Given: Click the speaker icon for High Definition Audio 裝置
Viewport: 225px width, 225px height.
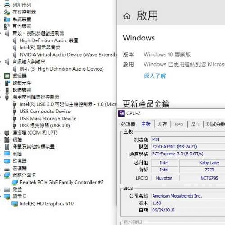Looking at the screenshot, I should (14, 40).
